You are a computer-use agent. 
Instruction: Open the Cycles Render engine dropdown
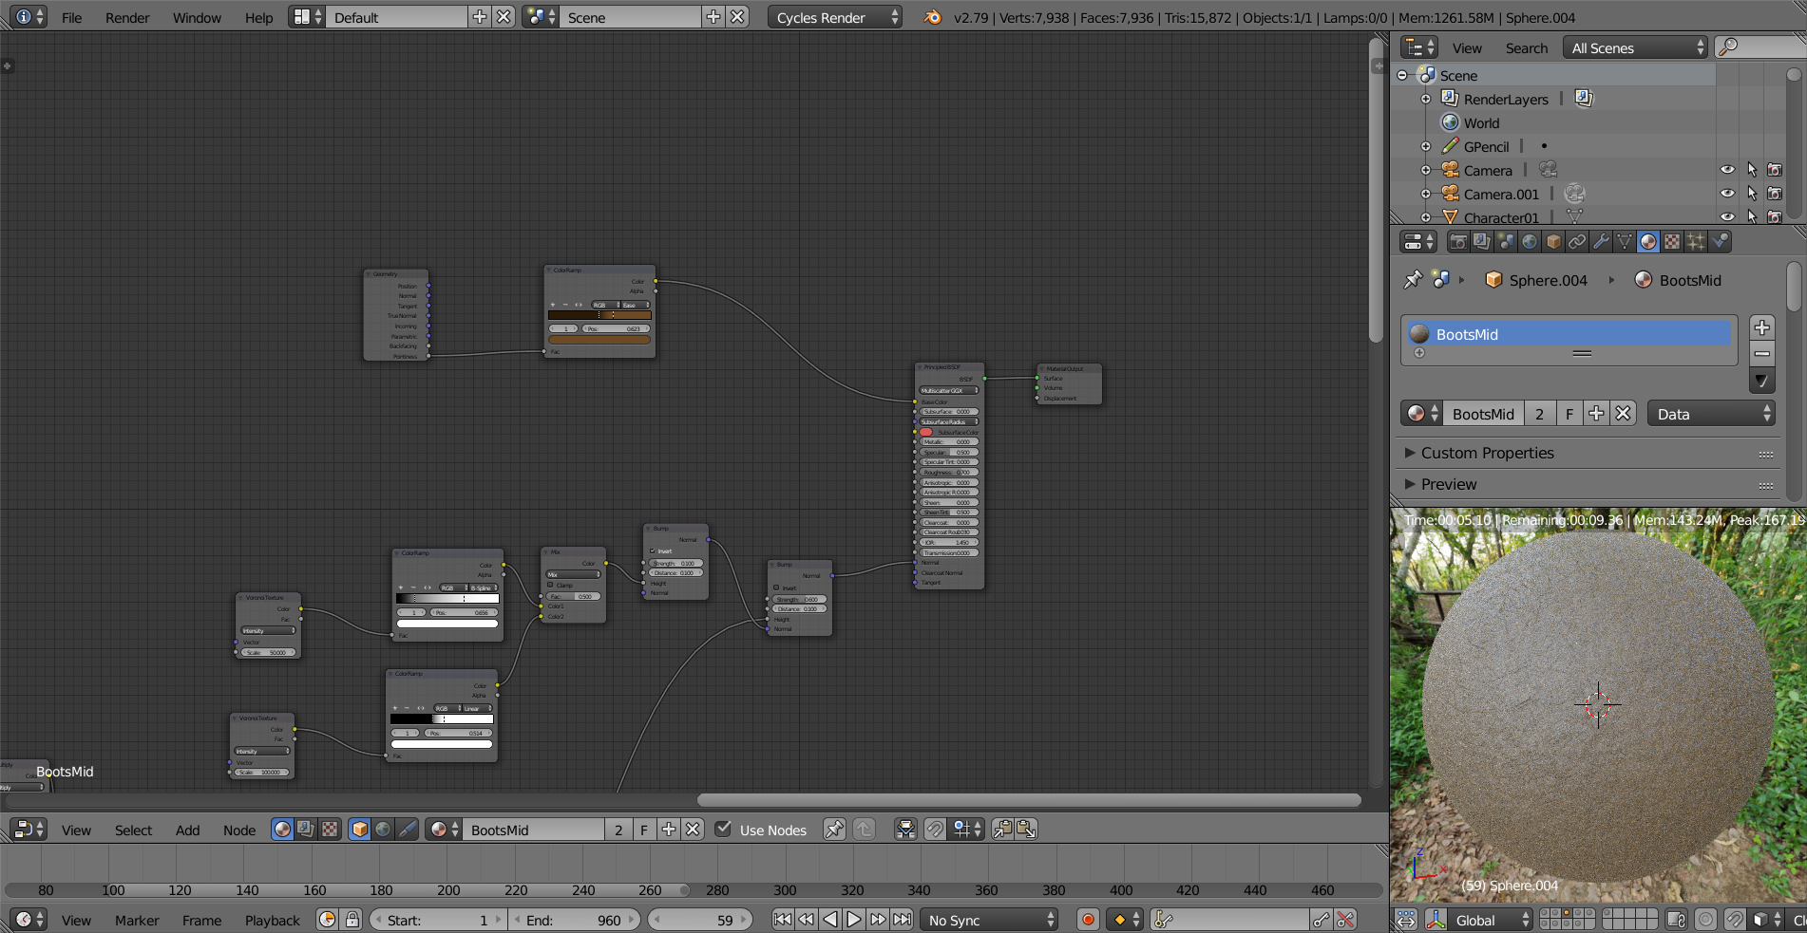pos(834,17)
